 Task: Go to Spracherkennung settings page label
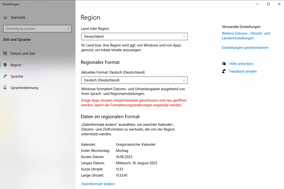click(x=24, y=88)
